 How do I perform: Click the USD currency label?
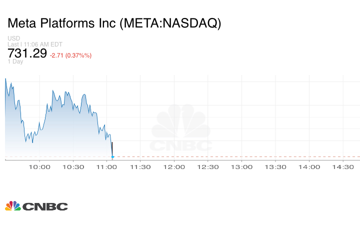click(x=13, y=38)
